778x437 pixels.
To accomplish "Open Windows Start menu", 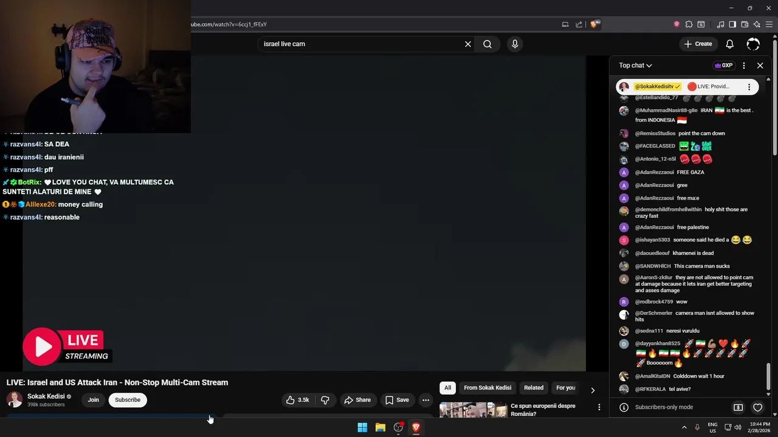I will (x=362, y=427).
